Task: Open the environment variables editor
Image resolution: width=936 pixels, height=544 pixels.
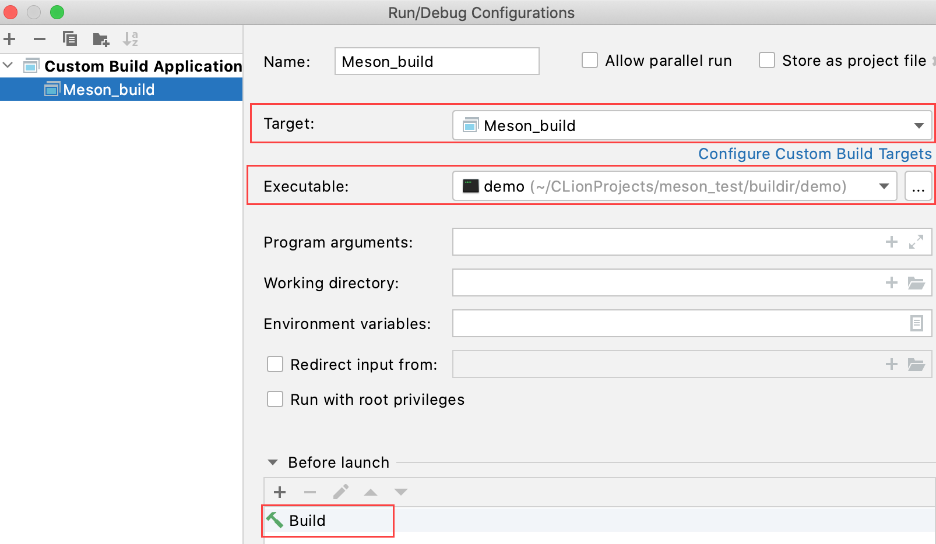Action: pos(917,323)
